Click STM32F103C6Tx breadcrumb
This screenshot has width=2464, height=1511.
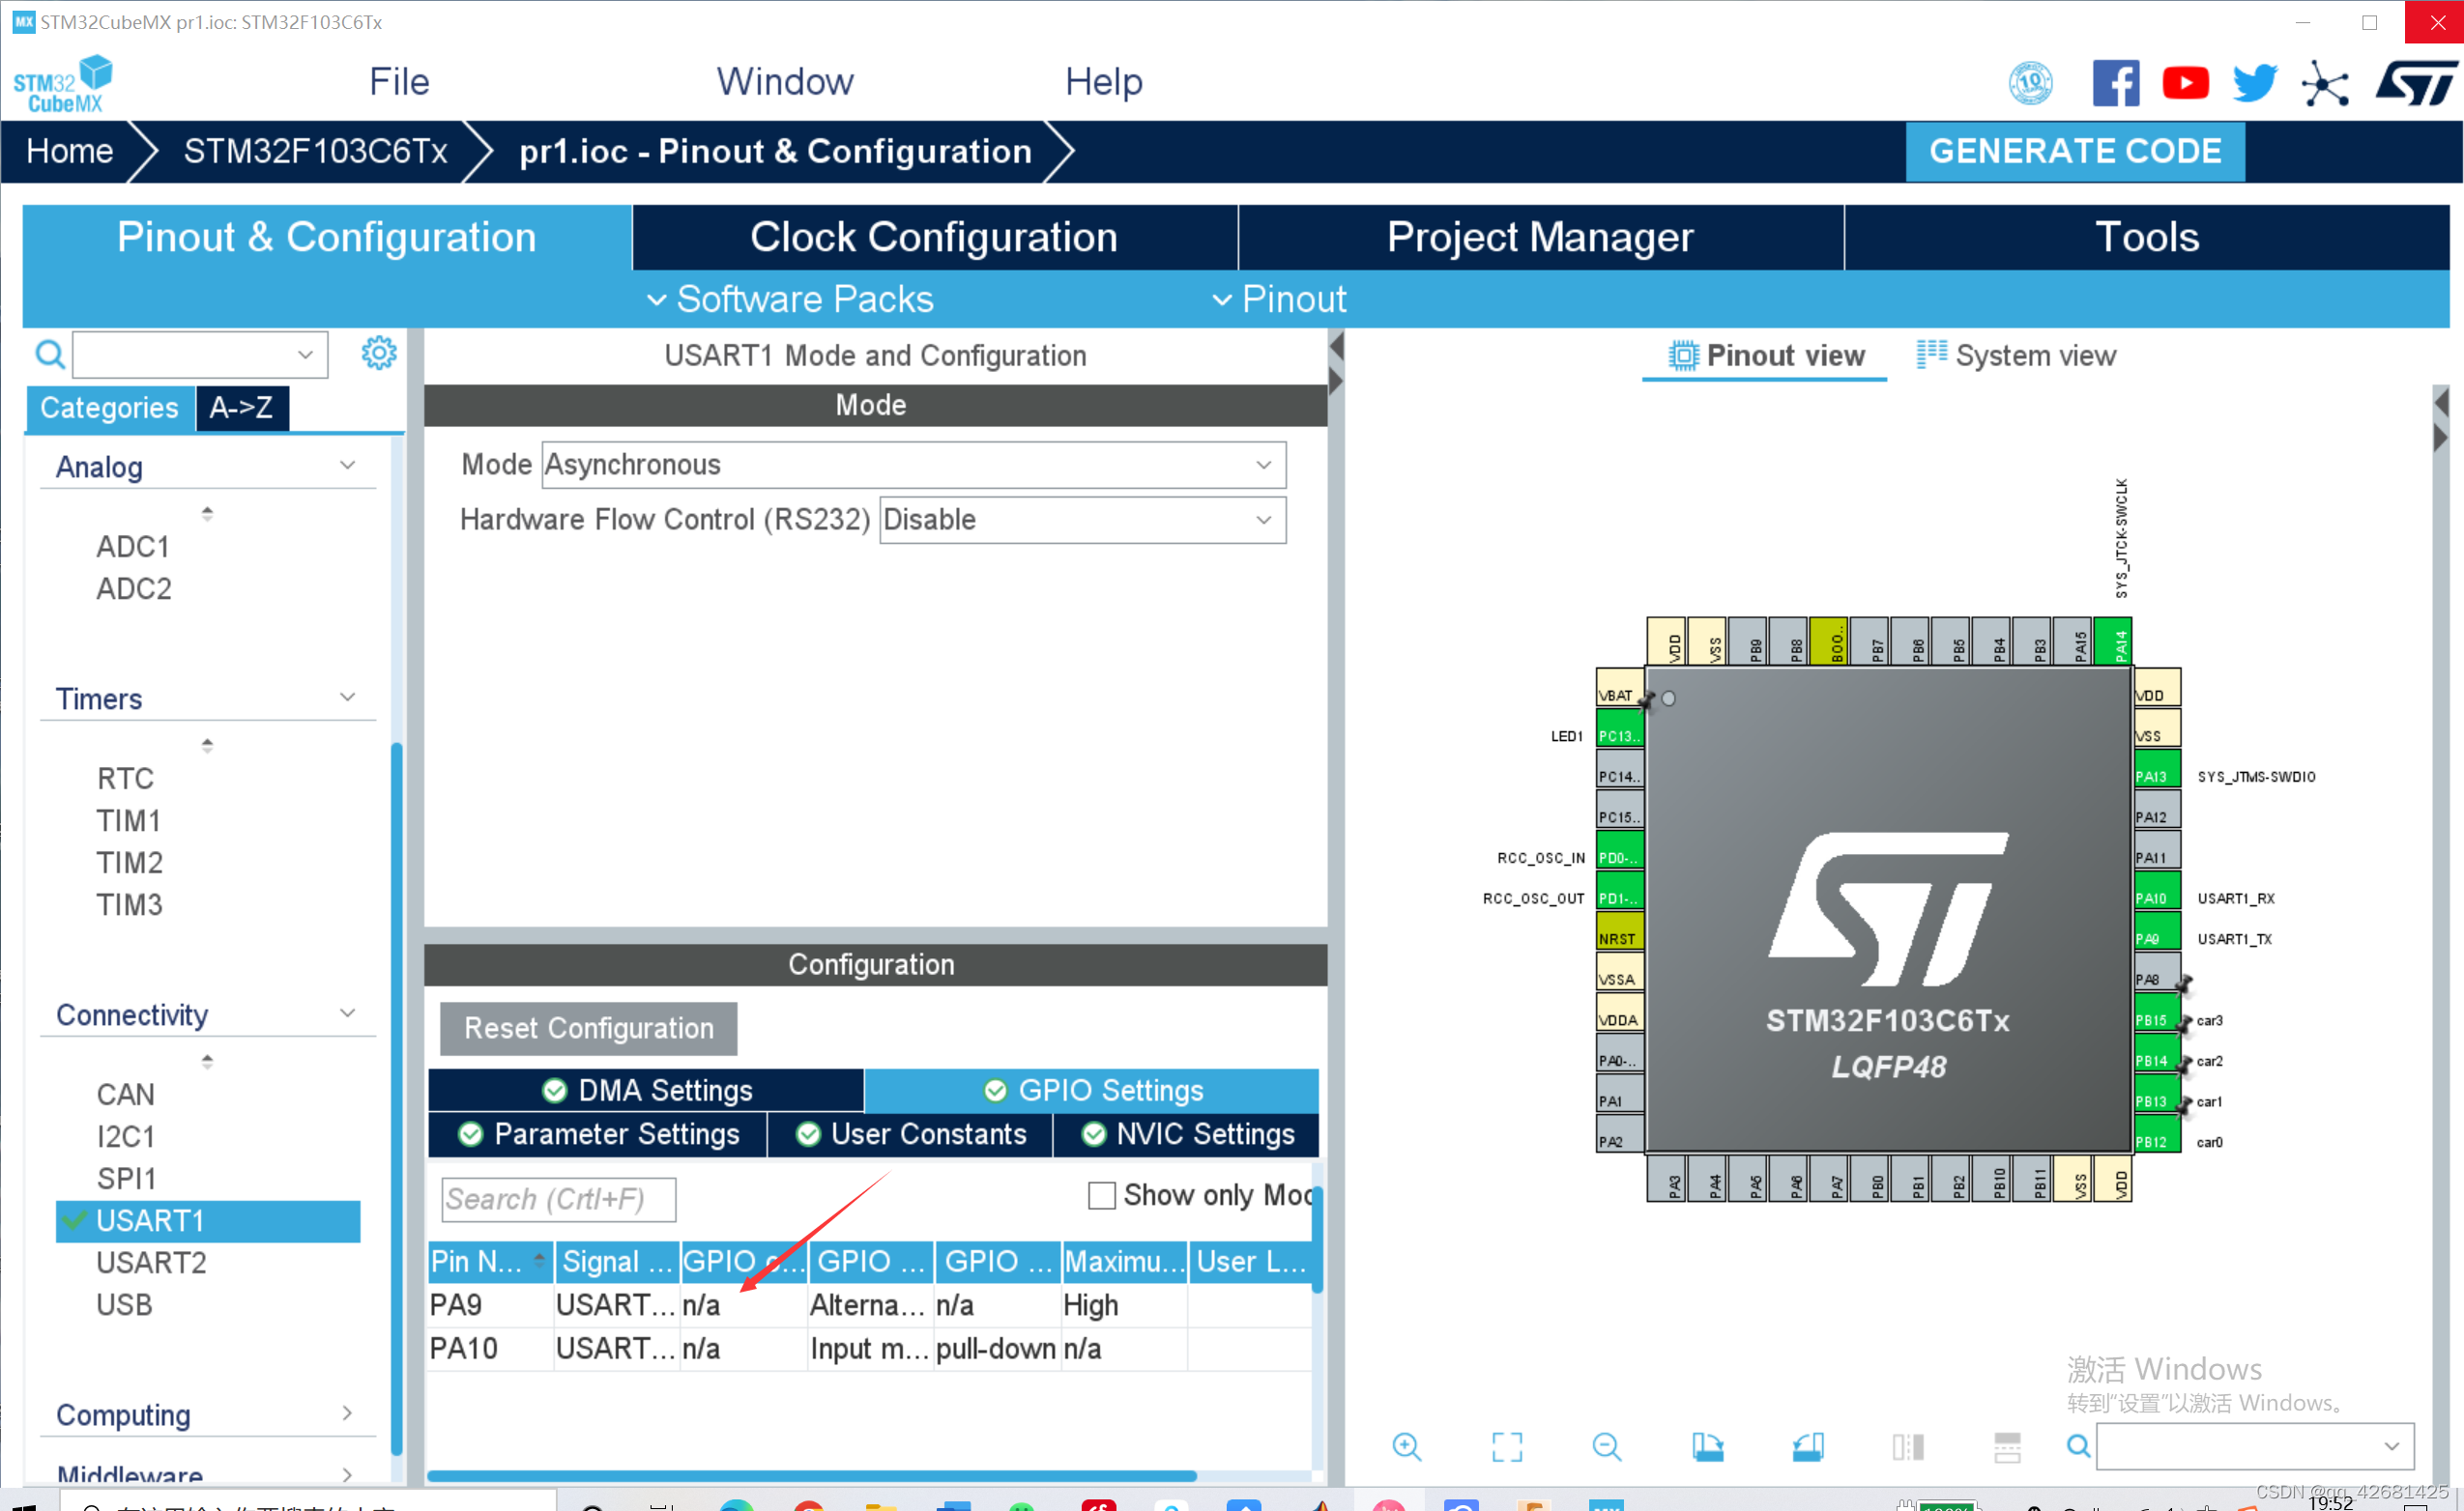[x=315, y=151]
